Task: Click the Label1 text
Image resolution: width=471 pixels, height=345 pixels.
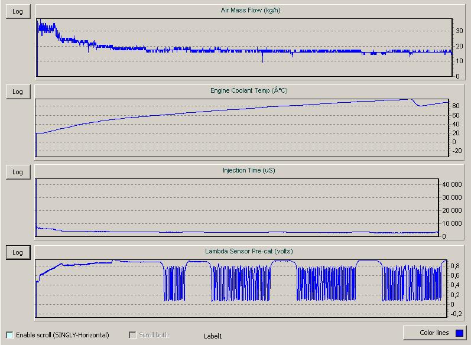Action: pos(213,336)
